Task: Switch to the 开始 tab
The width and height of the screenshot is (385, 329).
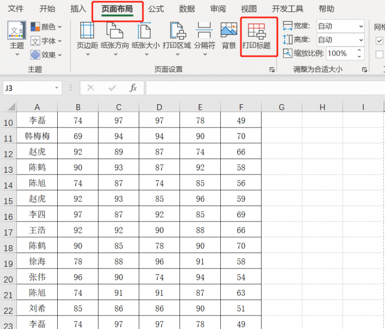Action: (x=47, y=9)
